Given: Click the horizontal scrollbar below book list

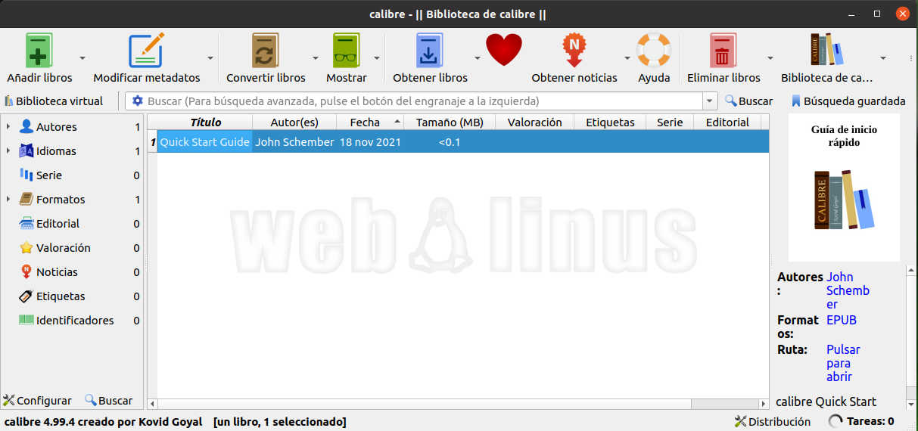Looking at the screenshot, I should tap(458, 404).
